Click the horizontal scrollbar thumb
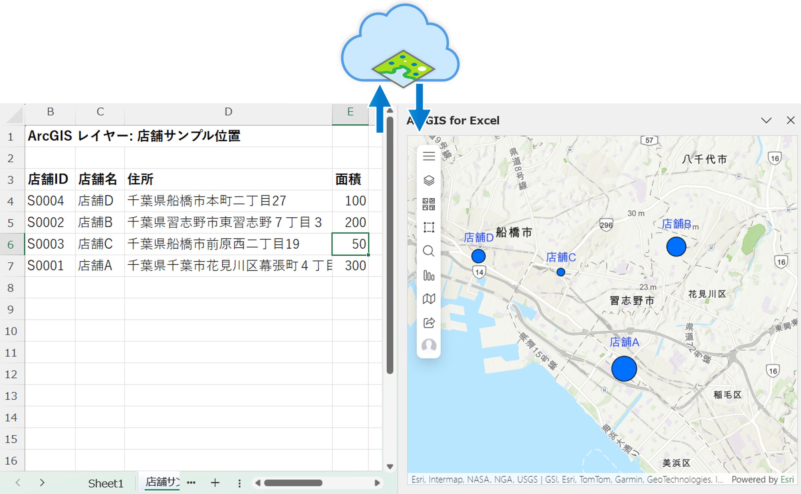Image resolution: width=801 pixels, height=494 pixels. (x=293, y=482)
